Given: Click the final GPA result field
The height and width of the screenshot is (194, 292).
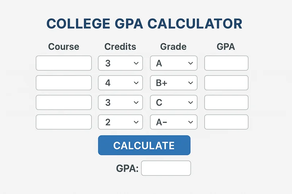Looking at the screenshot, I should tap(166, 168).
